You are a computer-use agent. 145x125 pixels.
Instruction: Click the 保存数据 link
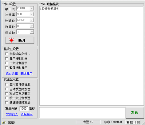12,74
